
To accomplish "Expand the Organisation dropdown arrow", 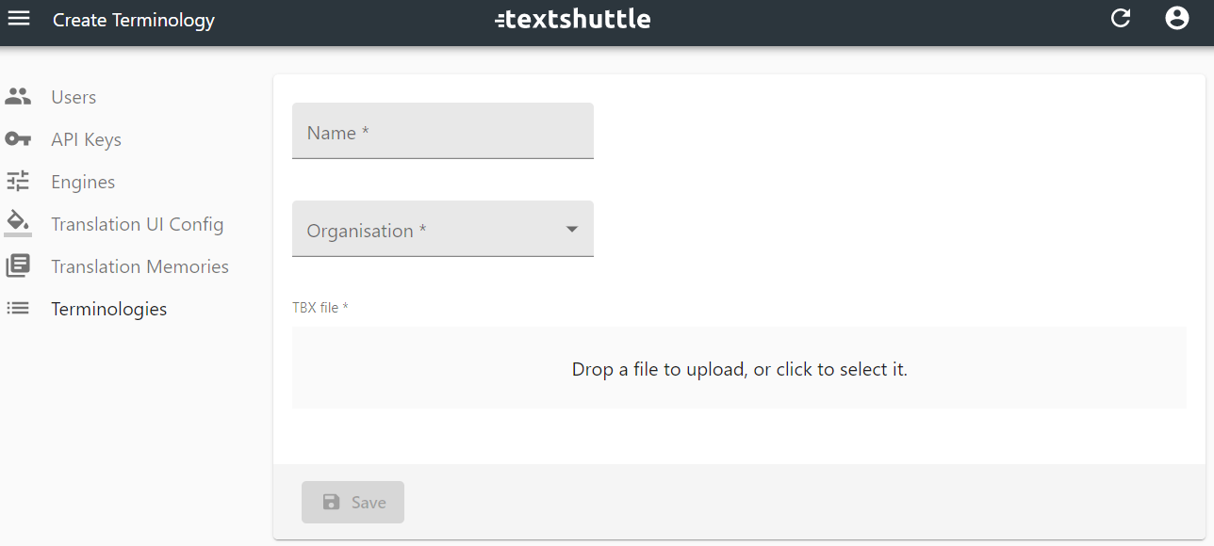I will 572,229.
